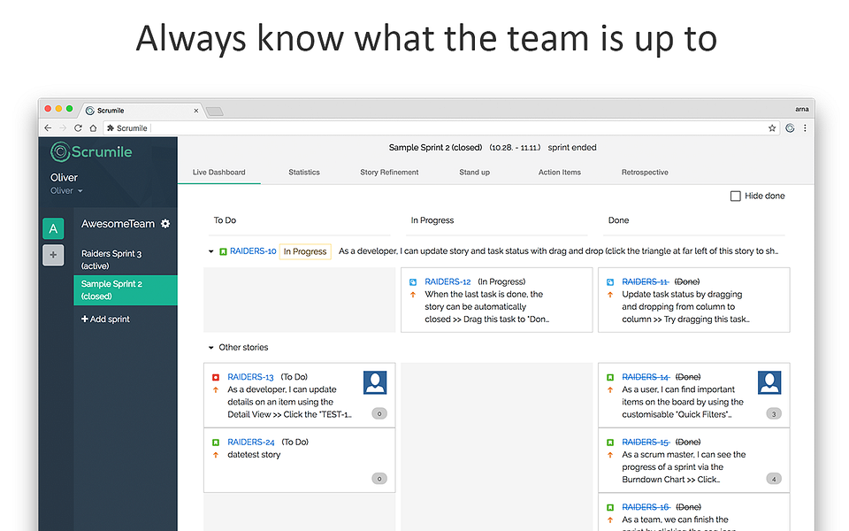This screenshot has height=531, width=849.
Task: Click the 3 count badge on RAIDERS-14
Action: [774, 414]
